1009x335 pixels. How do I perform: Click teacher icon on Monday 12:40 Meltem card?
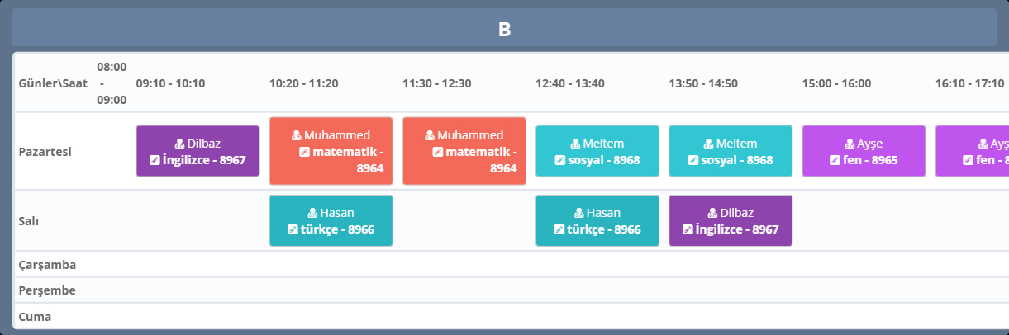575,144
